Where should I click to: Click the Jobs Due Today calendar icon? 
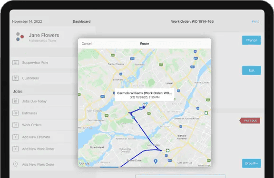coord(15,101)
